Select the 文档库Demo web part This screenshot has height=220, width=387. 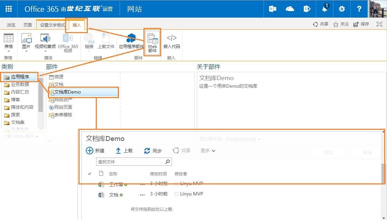tap(83, 92)
